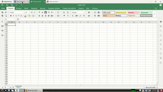
Task: Switch to the Формула tab
Action: pos(34,8)
